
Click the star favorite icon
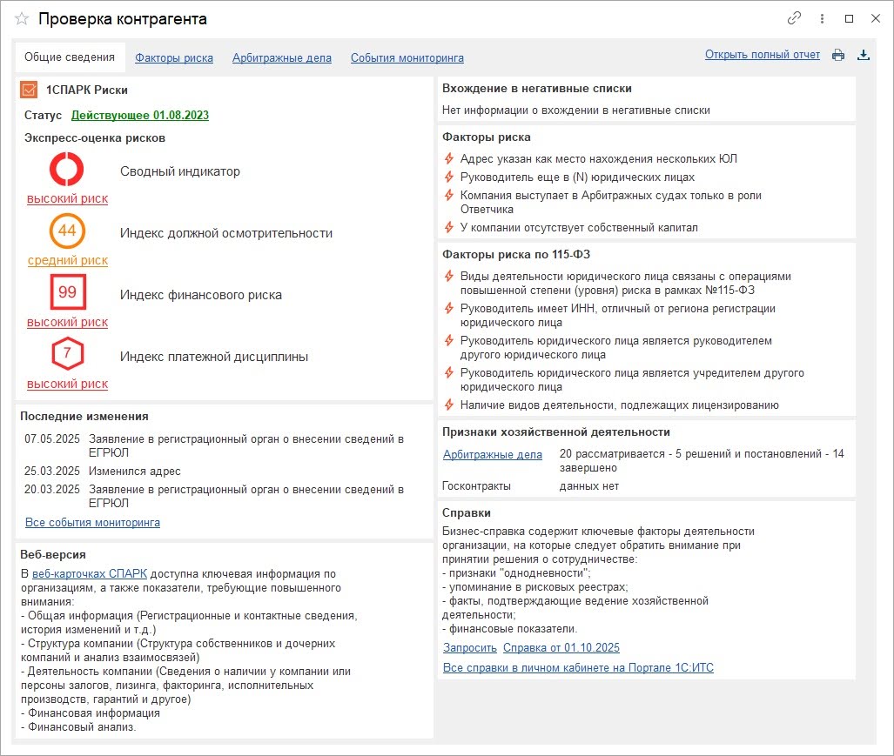pos(22,18)
